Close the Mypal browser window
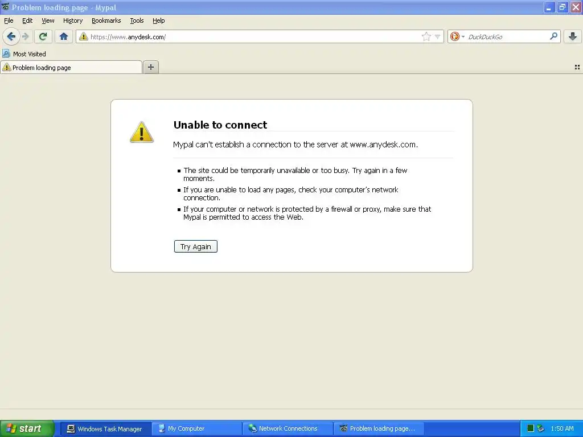Screen dimensions: 583x437 coord(576,7)
